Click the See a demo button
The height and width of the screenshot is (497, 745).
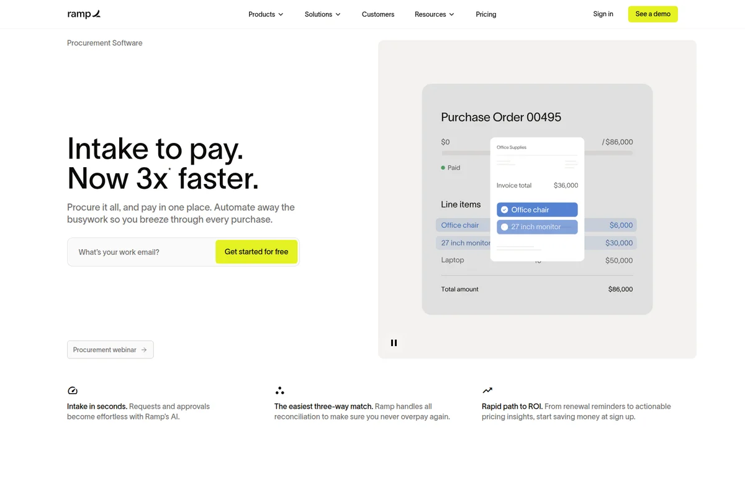[652, 14]
